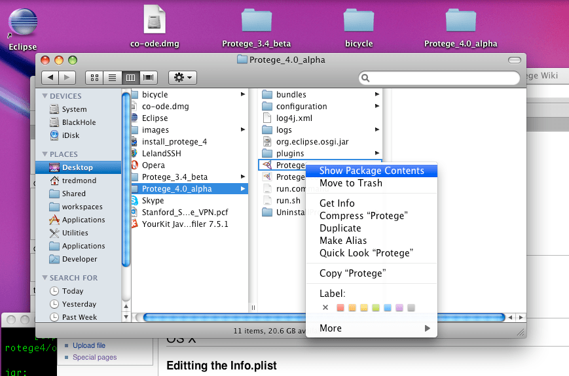
Task: Expand the images folder arrow
Action: point(243,129)
